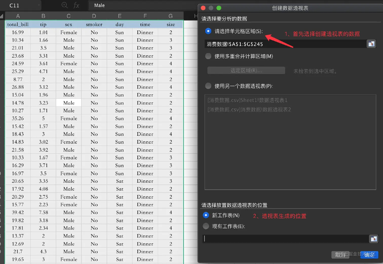
Task: Click the tip cell showing 4.08
Action: click(43, 189)
